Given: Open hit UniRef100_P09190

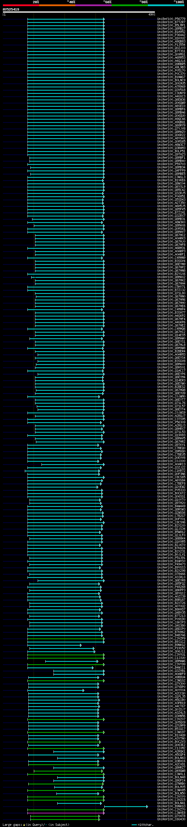Looking at the screenshot, I should [171, 619].
